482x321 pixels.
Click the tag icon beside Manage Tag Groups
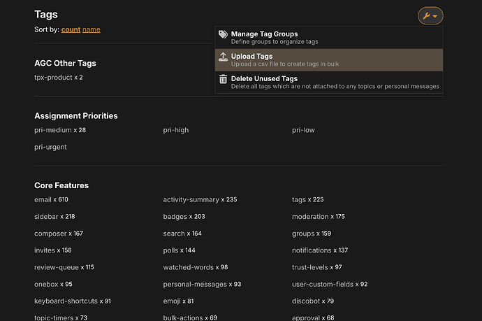tap(223, 34)
